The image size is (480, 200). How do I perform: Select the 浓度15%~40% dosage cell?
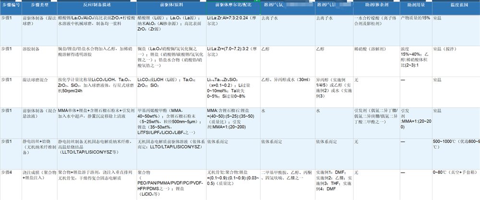(x=416, y=61)
